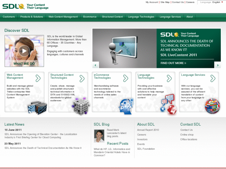Open the Events link

pos(141,144)
